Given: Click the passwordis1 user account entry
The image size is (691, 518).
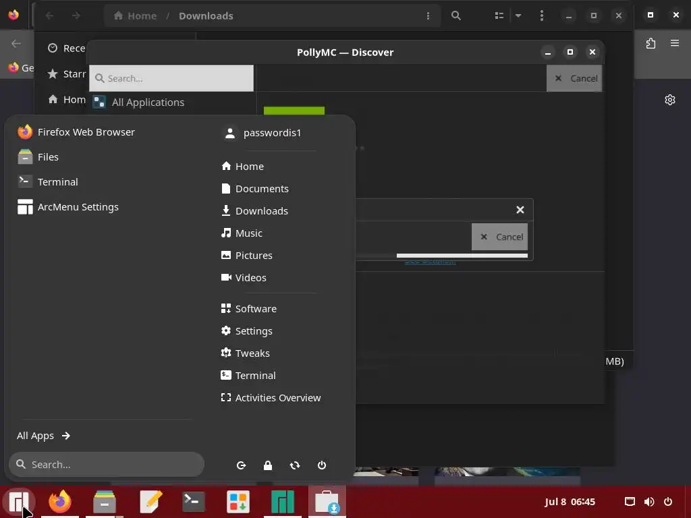Looking at the screenshot, I should pos(262,133).
